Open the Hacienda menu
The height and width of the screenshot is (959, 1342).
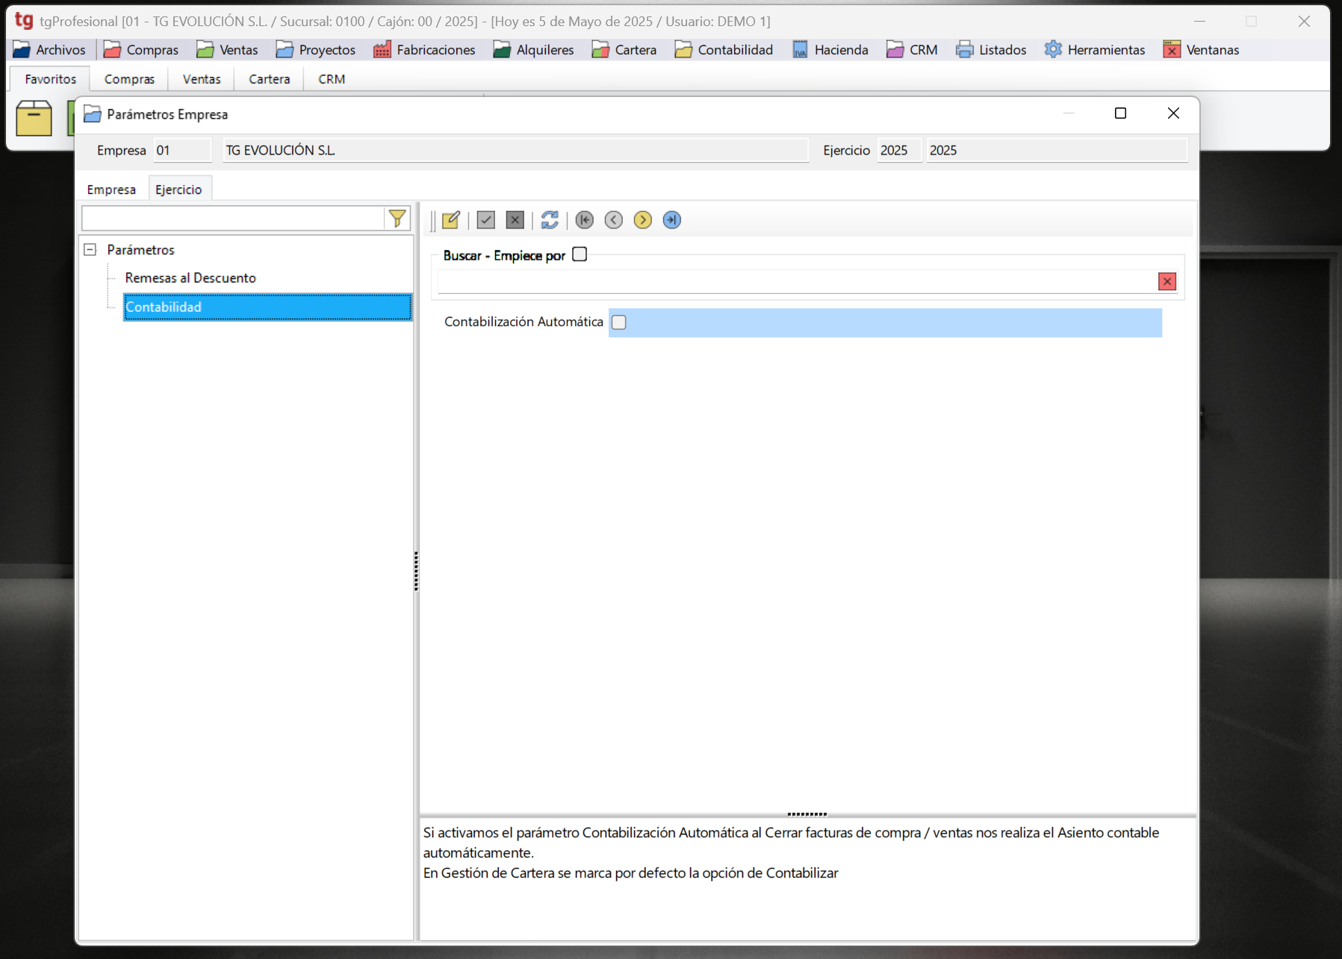click(830, 50)
